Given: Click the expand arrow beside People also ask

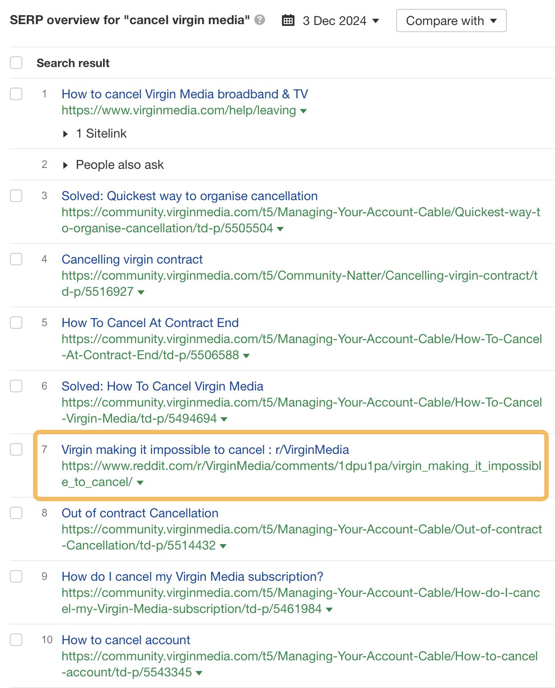Looking at the screenshot, I should coord(65,164).
